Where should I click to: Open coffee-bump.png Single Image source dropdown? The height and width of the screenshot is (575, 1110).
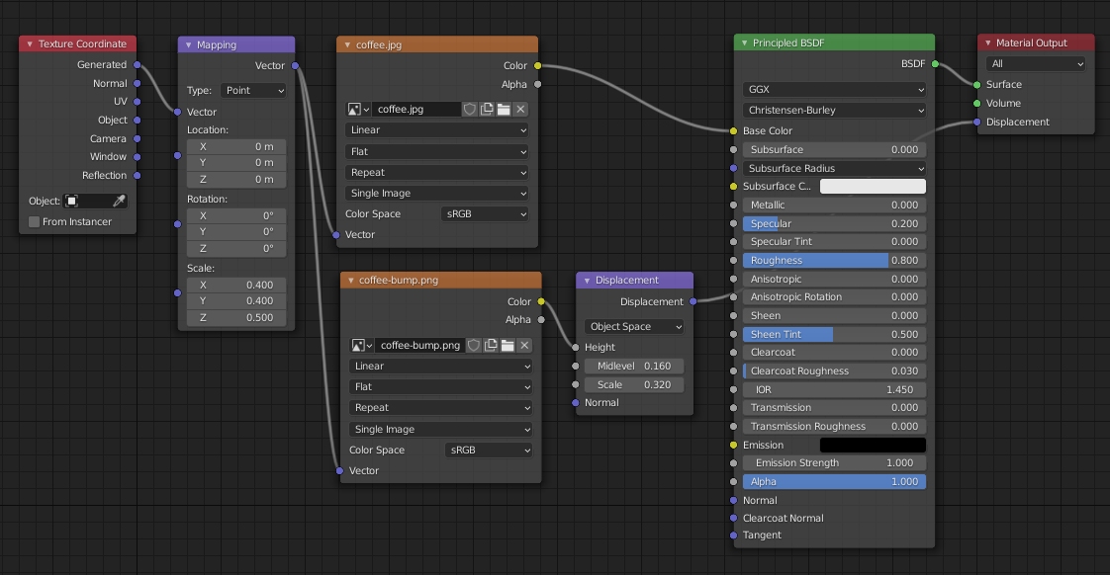(x=441, y=430)
